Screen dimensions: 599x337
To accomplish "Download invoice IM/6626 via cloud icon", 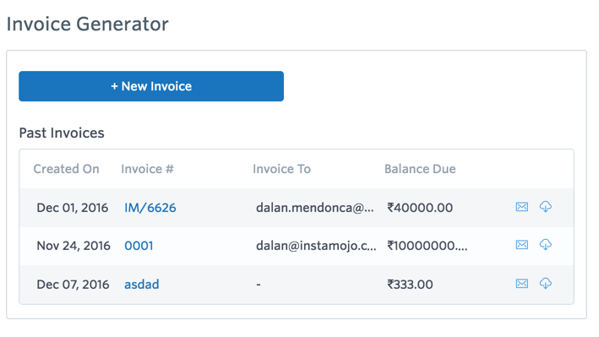I will click(x=546, y=207).
